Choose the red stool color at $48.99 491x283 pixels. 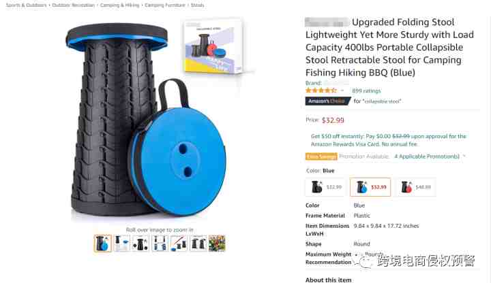point(416,187)
